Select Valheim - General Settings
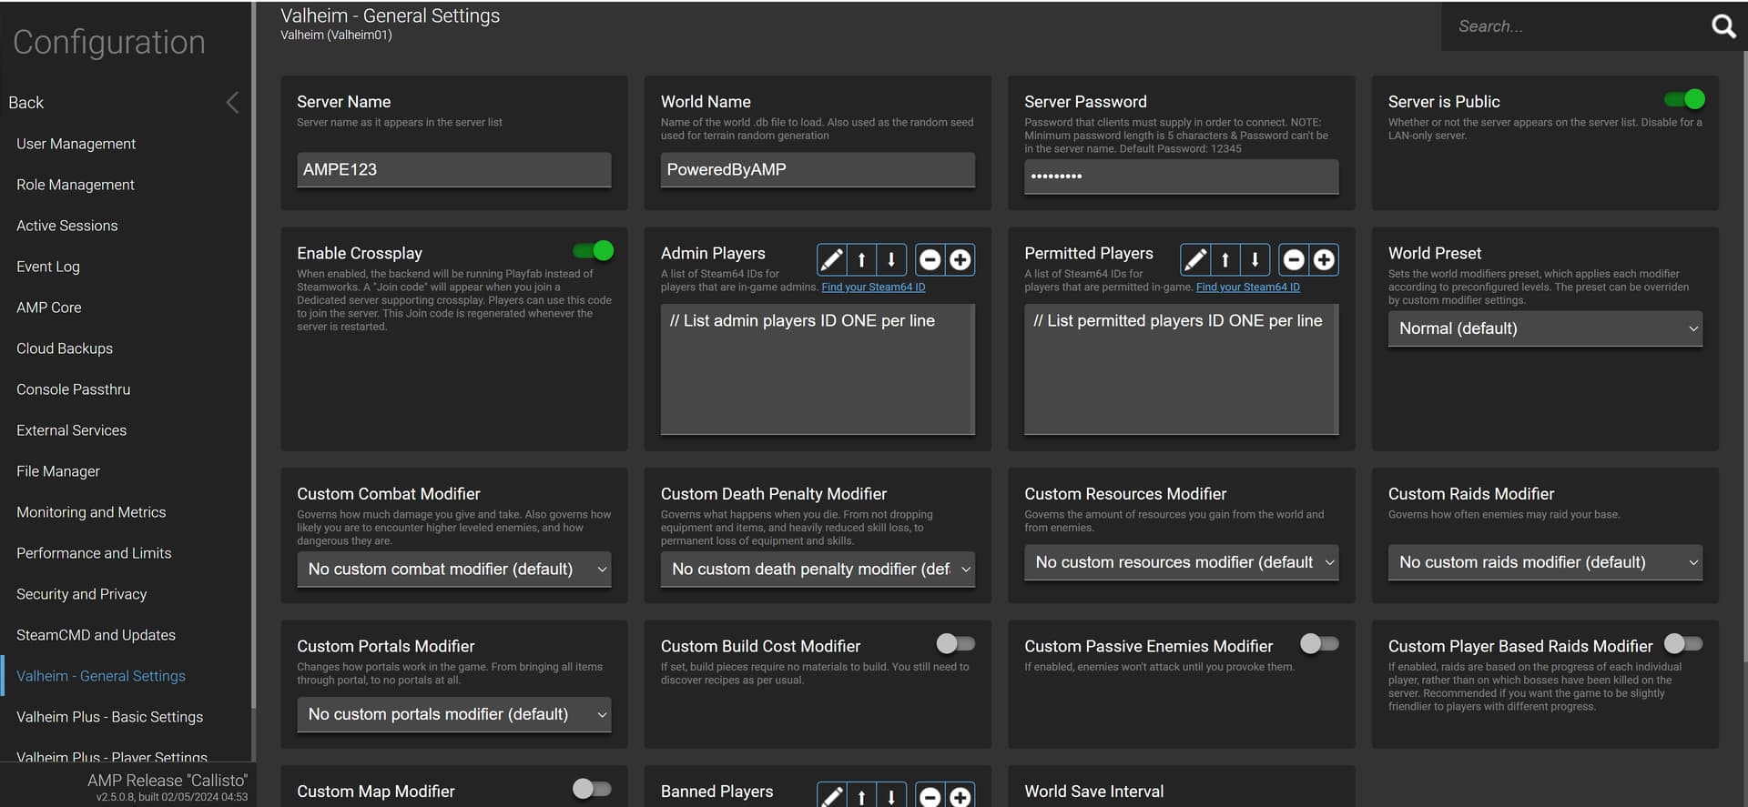The height and width of the screenshot is (807, 1748). coord(101,676)
